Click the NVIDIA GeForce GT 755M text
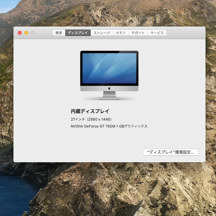The width and height of the screenshot is (216, 216). [93, 126]
